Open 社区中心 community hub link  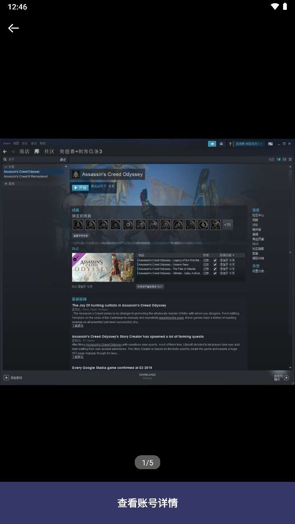click(258, 215)
